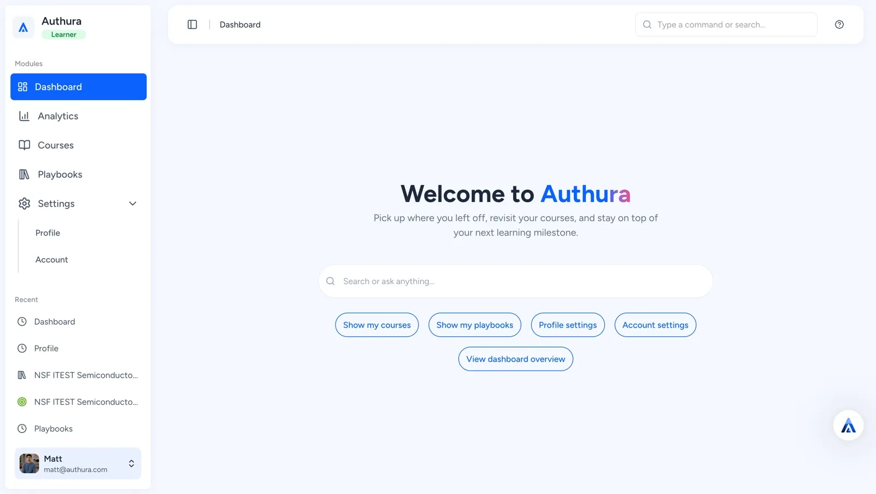Click the Learner role badge
Image resolution: width=876 pixels, height=494 pixels.
[64, 35]
